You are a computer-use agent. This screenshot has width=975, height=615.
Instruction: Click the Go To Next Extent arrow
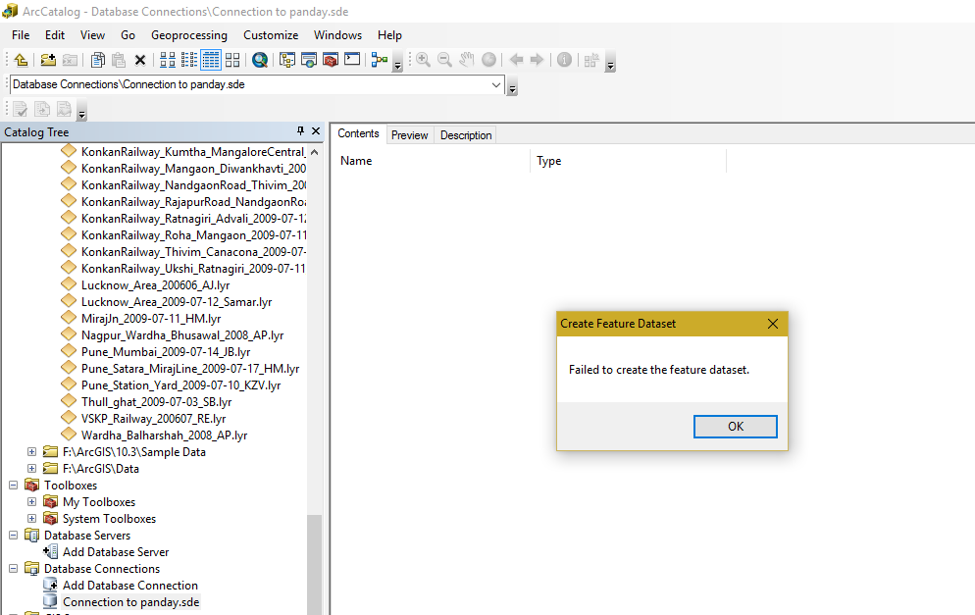tap(537, 60)
